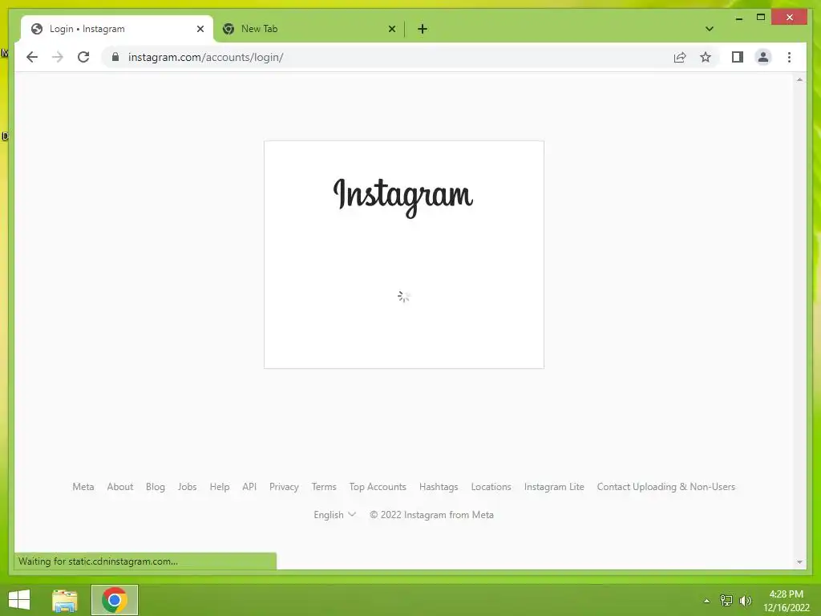Open the Jobs footer link

(187, 487)
